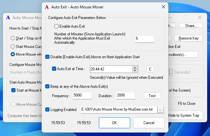Decrease Auto Exit time with down arrow
Screen dimensions: 210x136
pos(135,70)
